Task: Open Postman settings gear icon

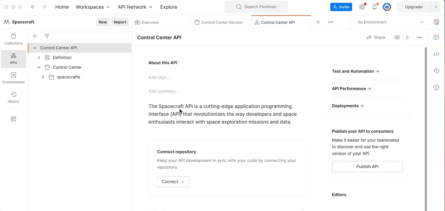Action: point(362,7)
